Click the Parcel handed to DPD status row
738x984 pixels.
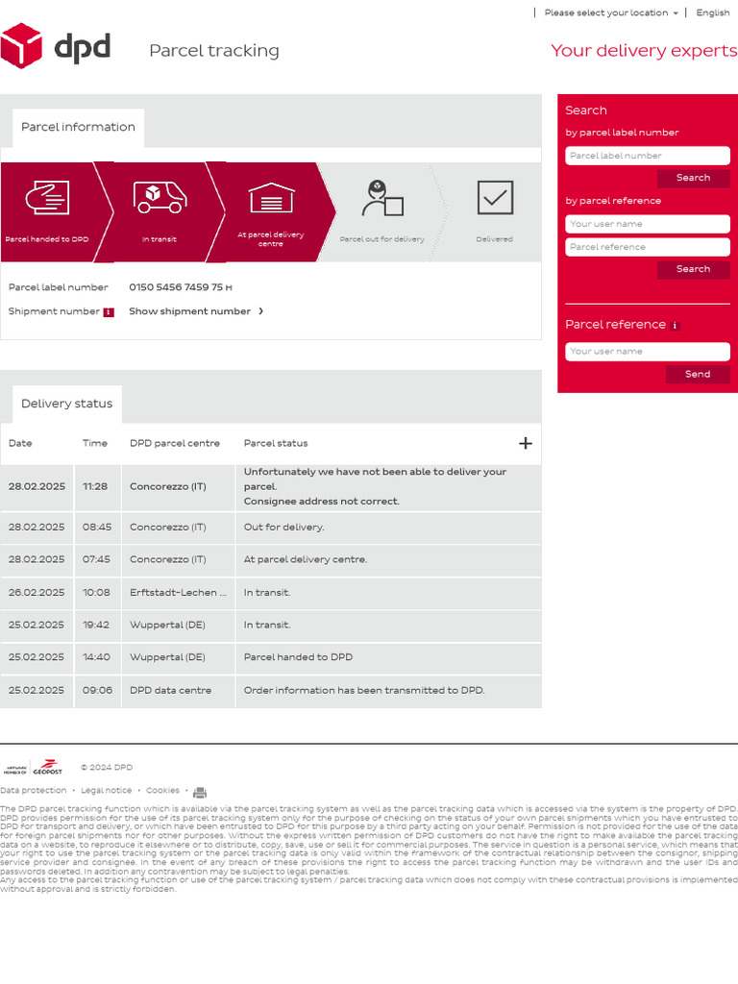click(271, 657)
